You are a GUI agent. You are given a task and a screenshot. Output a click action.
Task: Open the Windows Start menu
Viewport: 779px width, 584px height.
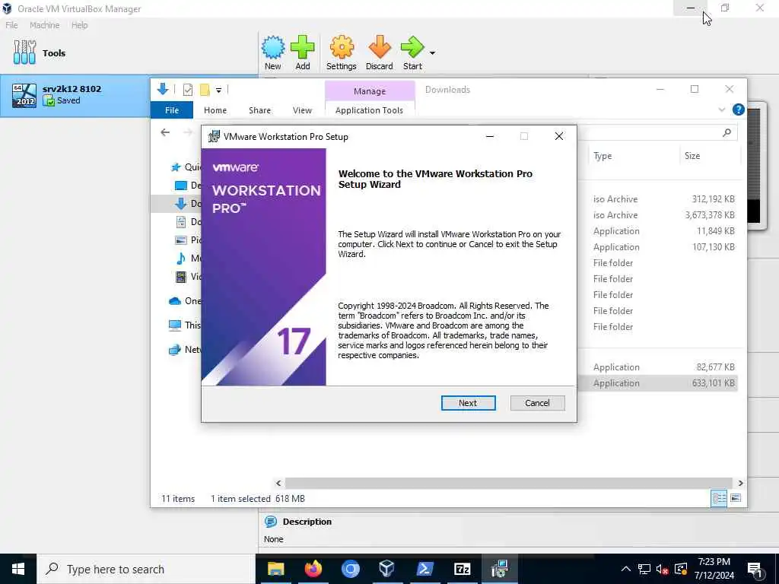pos(18,569)
